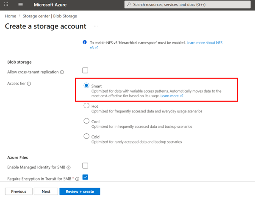
Task: Click the Cold tier description text
Action: pos(136,142)
